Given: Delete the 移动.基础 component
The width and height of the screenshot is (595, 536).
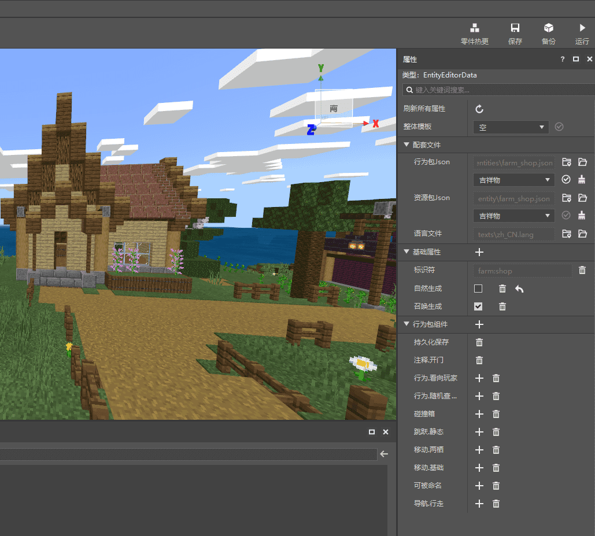Looking at the screenshot, I should (496, 468).
